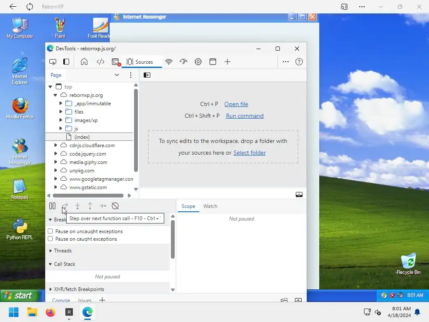Open Windows 11 Start button on taskbar
This screenshot has height=322, width=429.
(x=13, y=312)
